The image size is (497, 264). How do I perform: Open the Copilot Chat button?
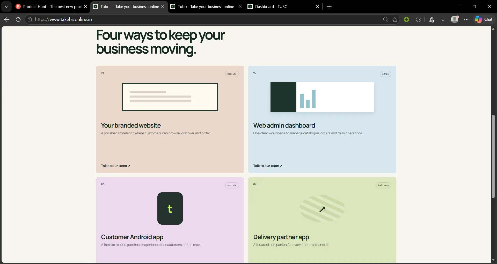(484, 19)
